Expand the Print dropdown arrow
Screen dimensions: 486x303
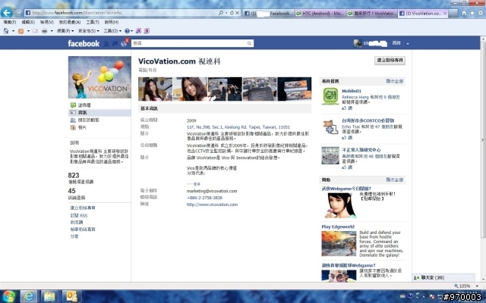pos(52,31)
